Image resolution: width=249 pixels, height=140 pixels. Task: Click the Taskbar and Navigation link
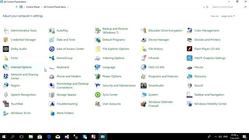(x=209, y=95)
